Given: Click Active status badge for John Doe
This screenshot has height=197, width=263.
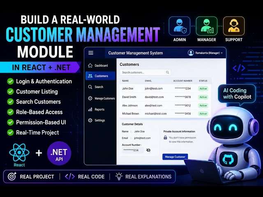Looking at the screenshot, I should [203, 89].
